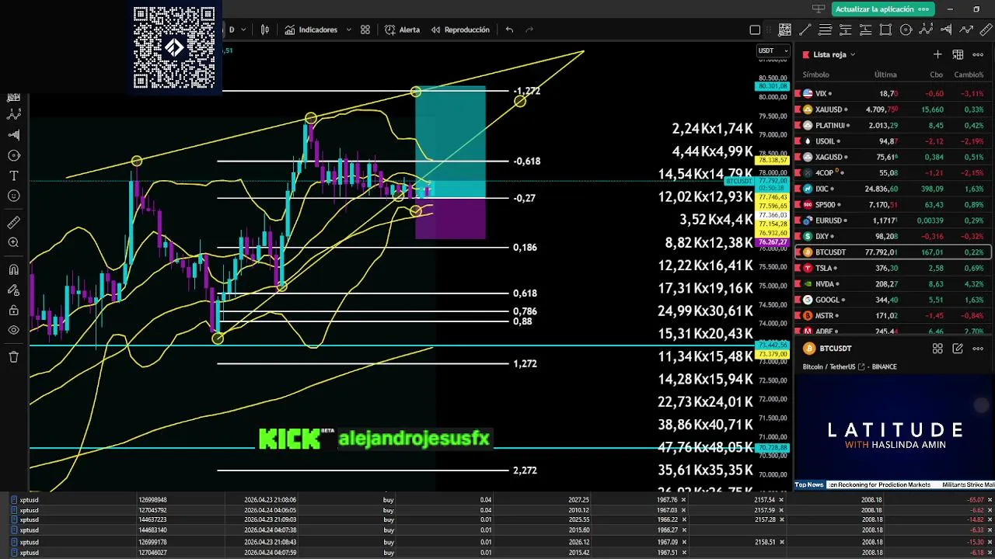
Task: Select the projection tool in left sidebar
Action: 13,135
